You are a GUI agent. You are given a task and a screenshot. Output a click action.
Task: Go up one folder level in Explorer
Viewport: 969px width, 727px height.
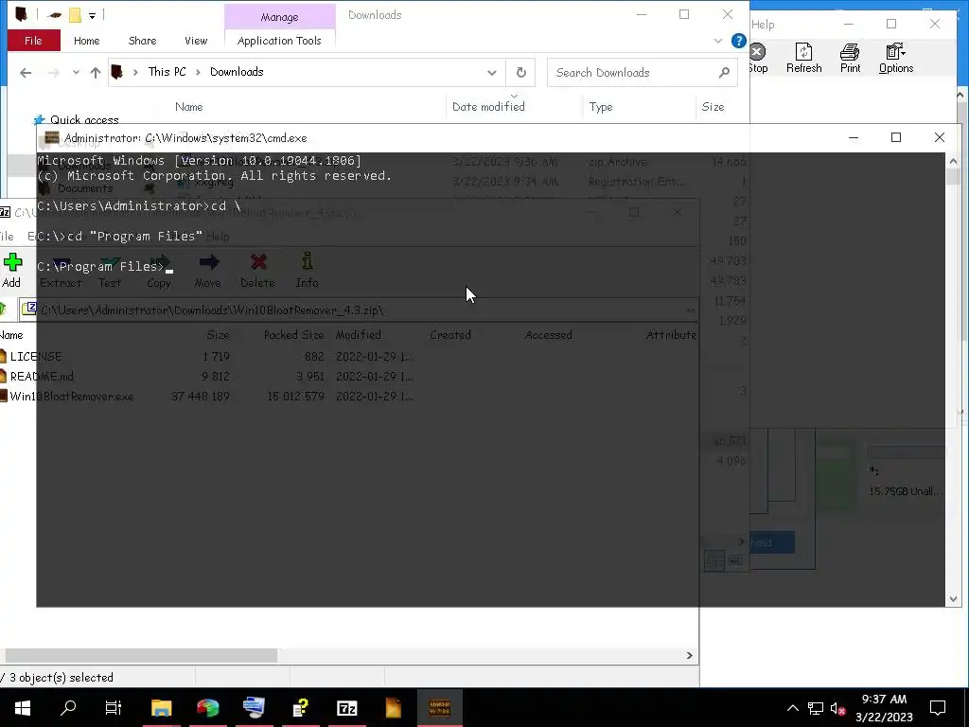[x=96, y=72]
